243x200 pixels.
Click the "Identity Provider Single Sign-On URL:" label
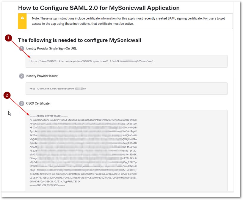click(51, 48)
